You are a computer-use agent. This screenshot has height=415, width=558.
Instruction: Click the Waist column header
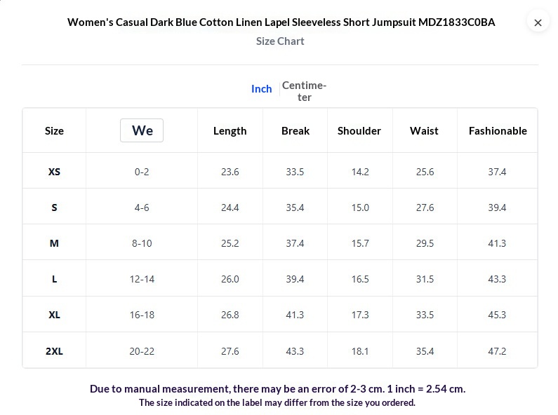(424, 130)
